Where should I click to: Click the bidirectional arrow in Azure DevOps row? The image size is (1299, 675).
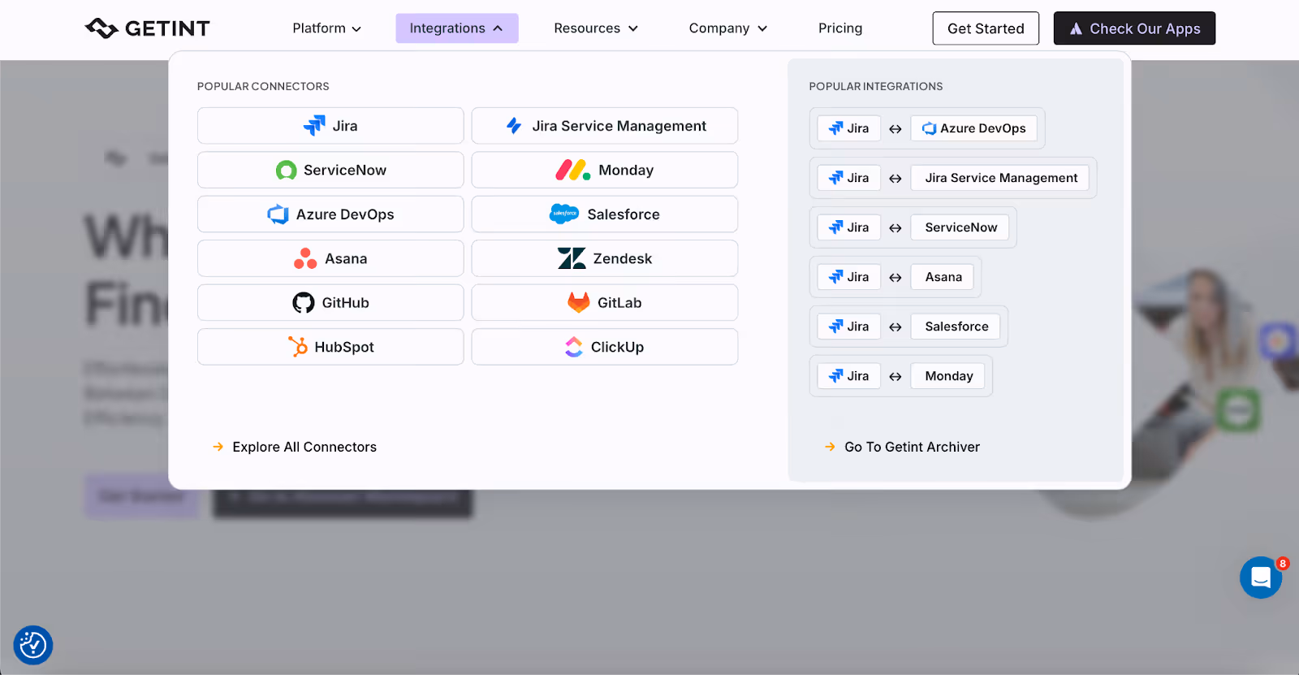click(x=895, y=129)
